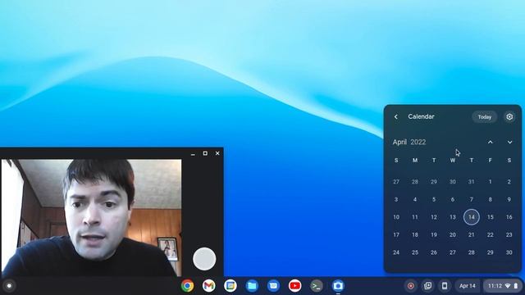Select March 31 in calendar
Screen dimensions: 525x295
[x=472, y=182]
